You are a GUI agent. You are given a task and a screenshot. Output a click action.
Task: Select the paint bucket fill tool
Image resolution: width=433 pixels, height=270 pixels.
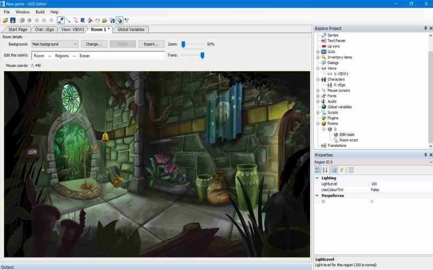(x=90, y=20)
